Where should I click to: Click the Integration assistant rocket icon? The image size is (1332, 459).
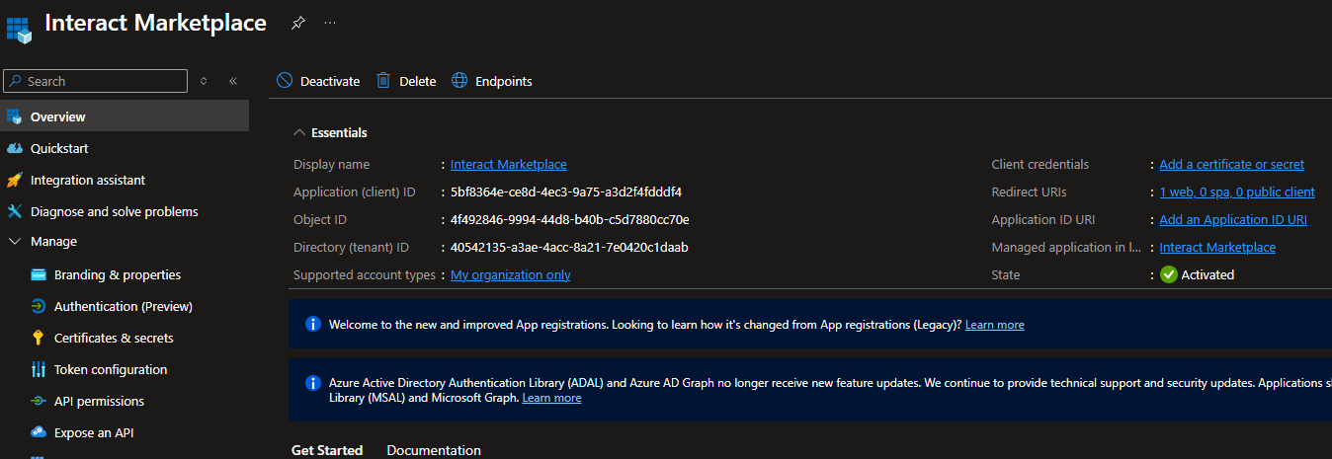[x=14, y=180]
